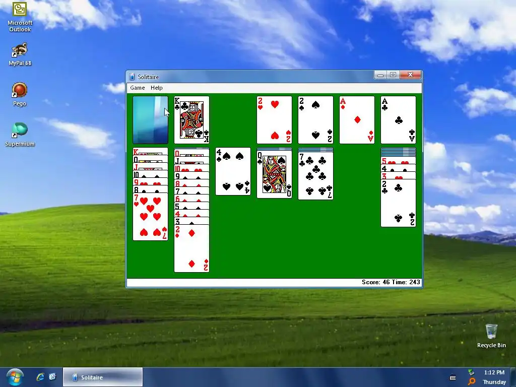The height and width of the screenshot is (387, 516).
Task: Click the Solitaire taskbar button
Action: (103, 377)
